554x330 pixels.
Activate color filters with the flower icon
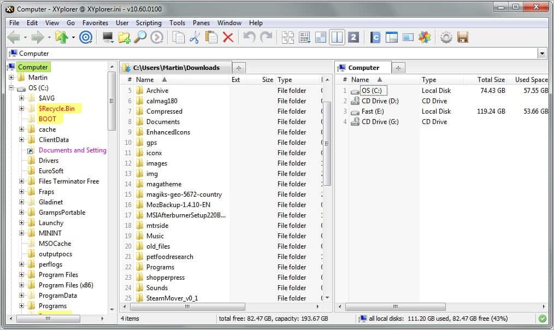pyautogui.click(x=425, y=37)
